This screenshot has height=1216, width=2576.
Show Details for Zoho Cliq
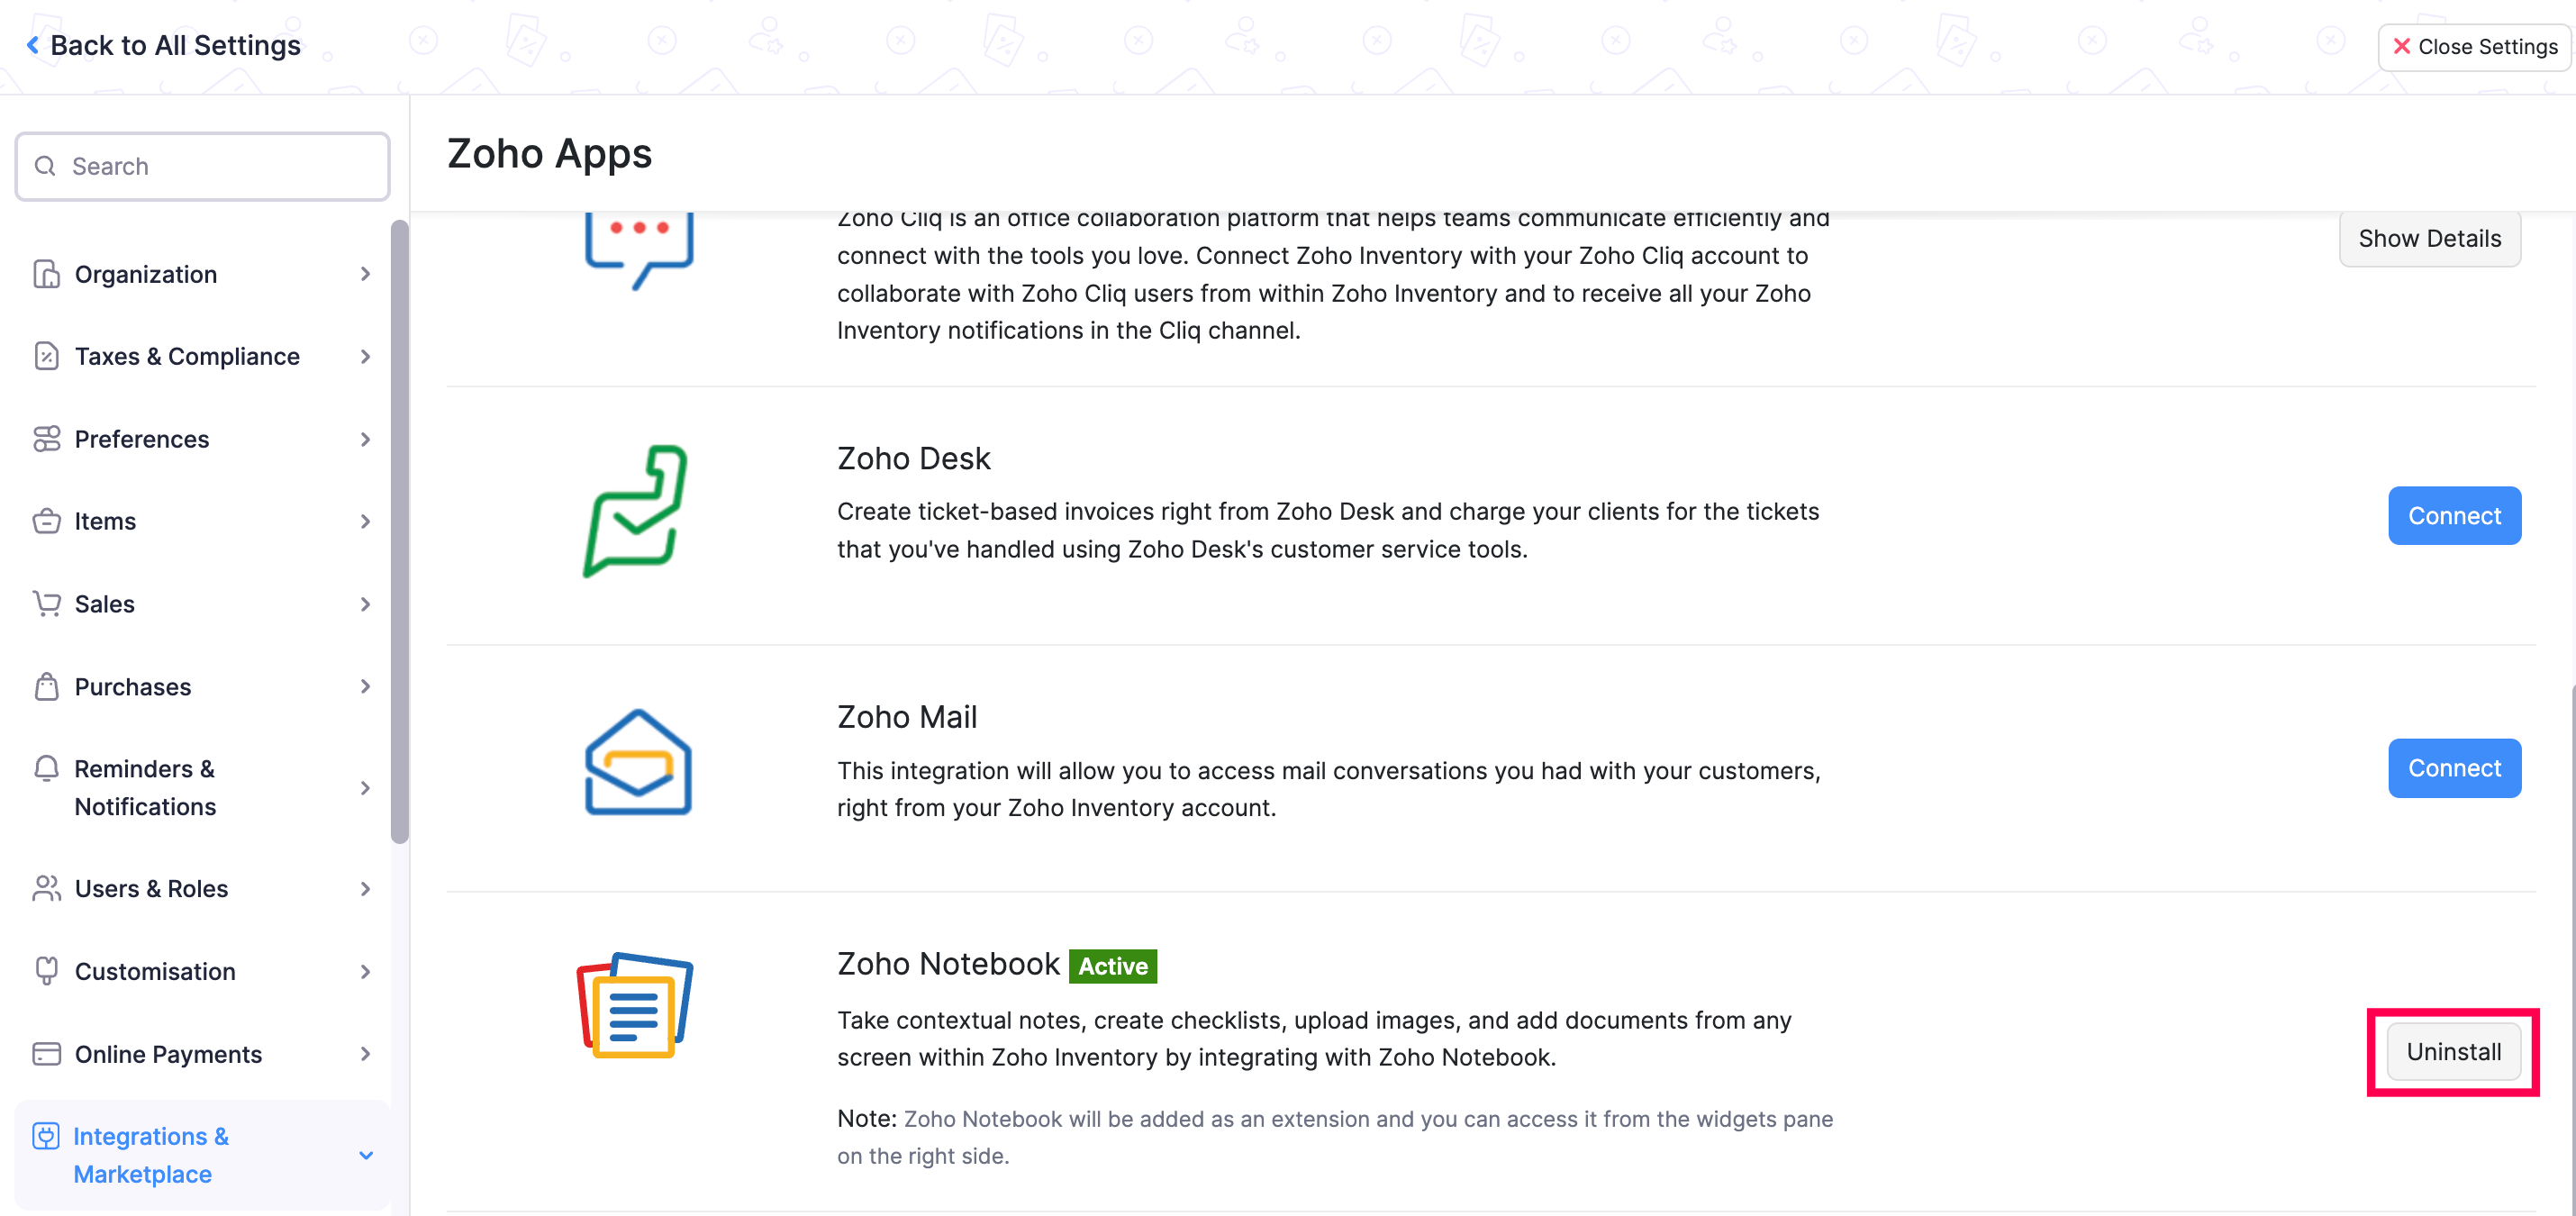click(2429, 239)
